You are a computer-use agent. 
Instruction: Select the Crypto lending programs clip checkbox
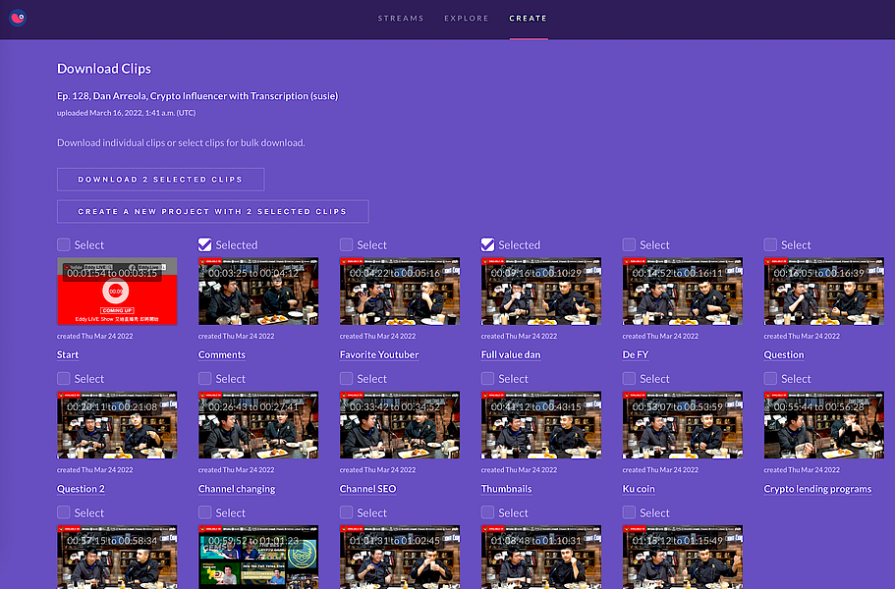click(770, 379)
